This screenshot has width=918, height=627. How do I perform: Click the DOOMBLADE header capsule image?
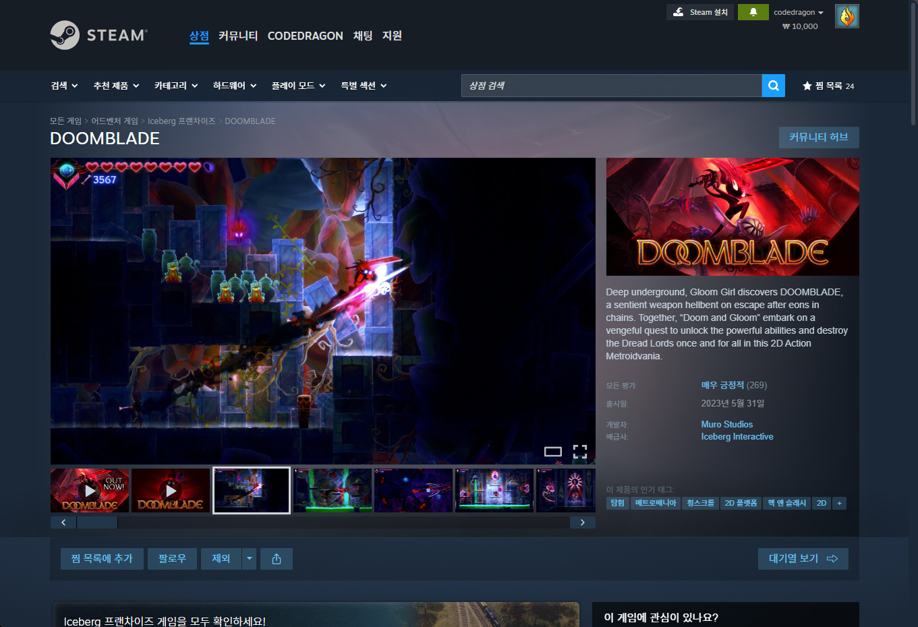733,217
